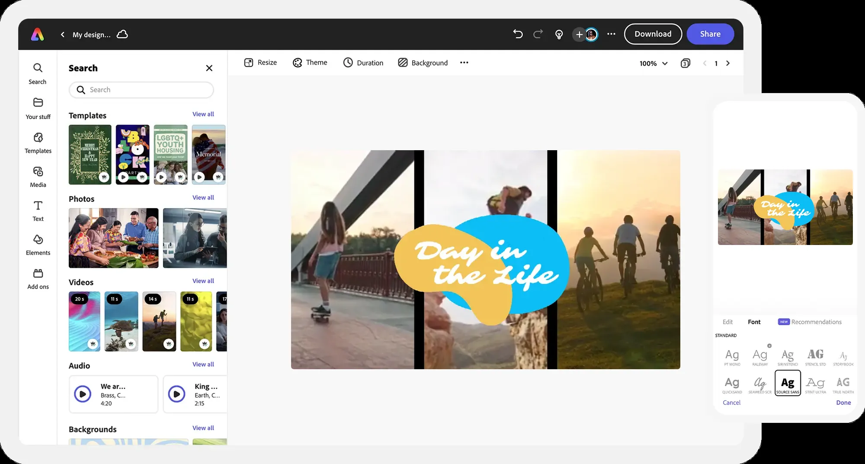The width and height of the screenshot is (865, 464).
Task: Click the Undo arrow icon
Action: 518,34
